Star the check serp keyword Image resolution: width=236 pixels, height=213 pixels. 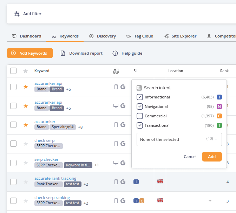26,144
